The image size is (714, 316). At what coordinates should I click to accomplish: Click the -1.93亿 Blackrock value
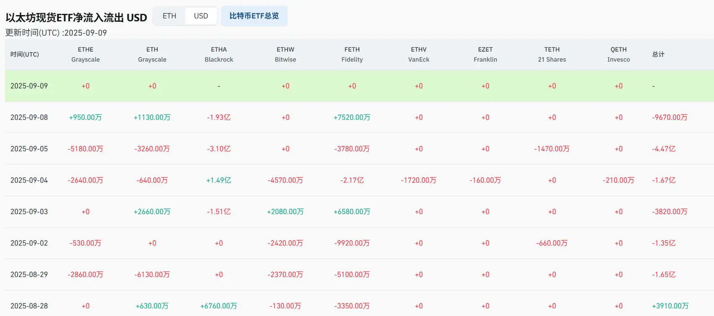pos(219,117)
